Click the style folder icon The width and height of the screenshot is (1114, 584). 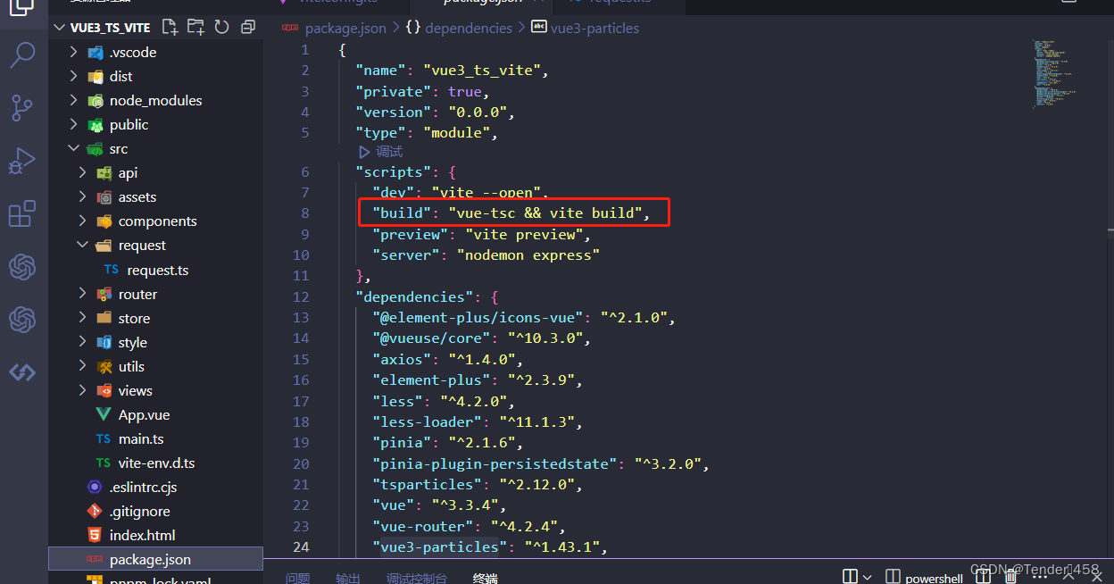(x=104, y=342)
